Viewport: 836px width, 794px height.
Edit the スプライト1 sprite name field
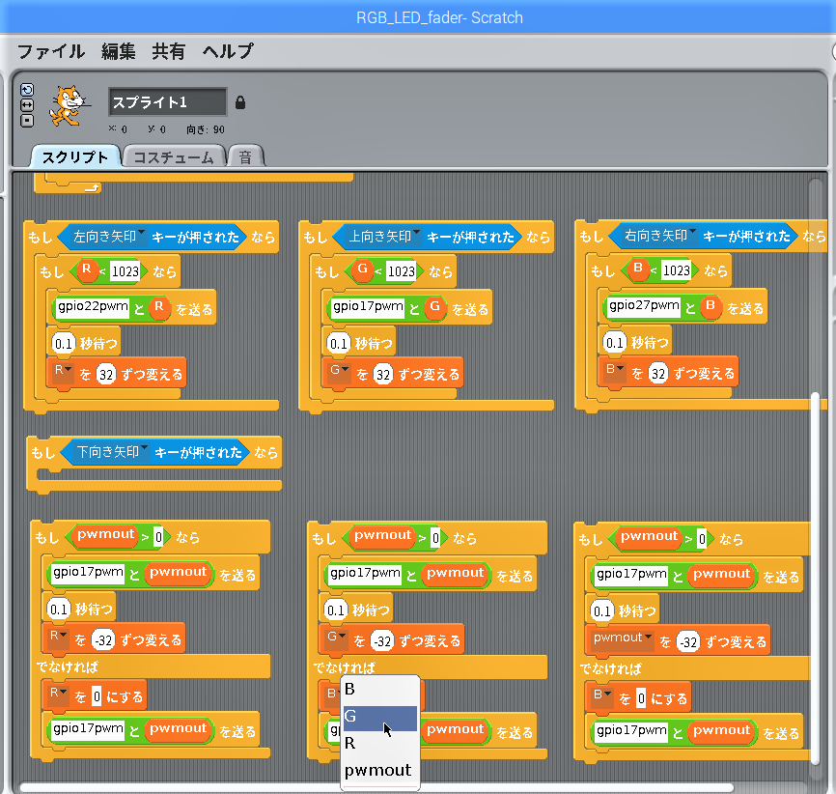coord(167,102)
